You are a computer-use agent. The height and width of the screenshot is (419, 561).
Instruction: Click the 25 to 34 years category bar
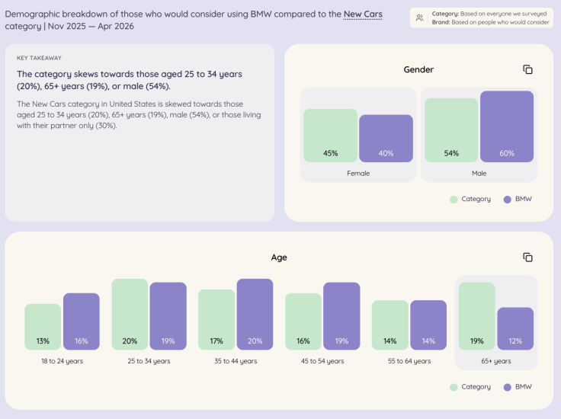click(130, 314)
